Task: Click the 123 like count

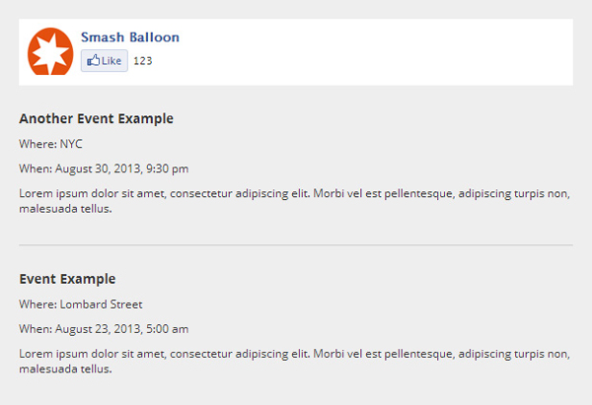Action: [142, 61]
